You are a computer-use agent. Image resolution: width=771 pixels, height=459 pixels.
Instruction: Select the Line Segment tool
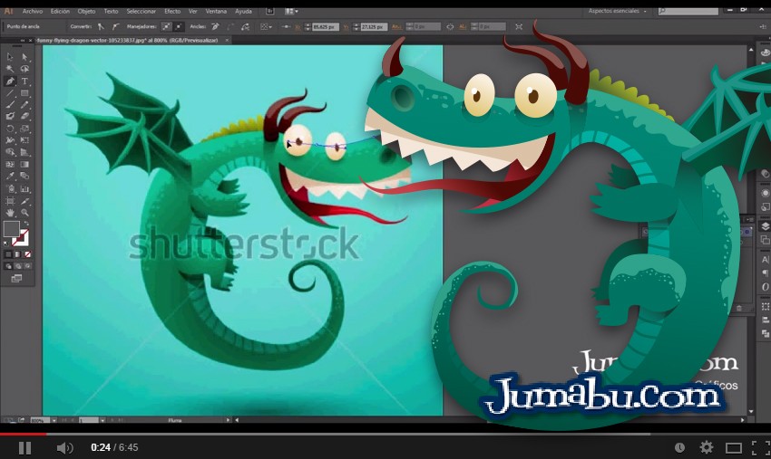click(x=10, y=92)
